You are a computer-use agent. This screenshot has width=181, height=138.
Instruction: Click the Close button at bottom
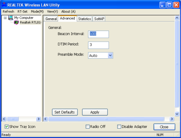(164, 127)
